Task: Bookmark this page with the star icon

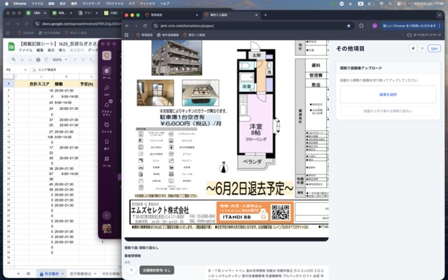Action: point(349,26)
